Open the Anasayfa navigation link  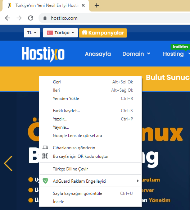(x=98, y=54)
